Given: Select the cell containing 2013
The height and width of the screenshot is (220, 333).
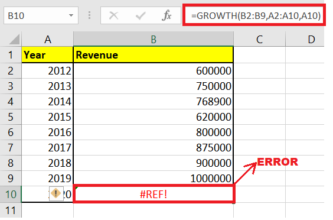Looking at the screenshot, I should pyautogui.click(x=47, y=86).
